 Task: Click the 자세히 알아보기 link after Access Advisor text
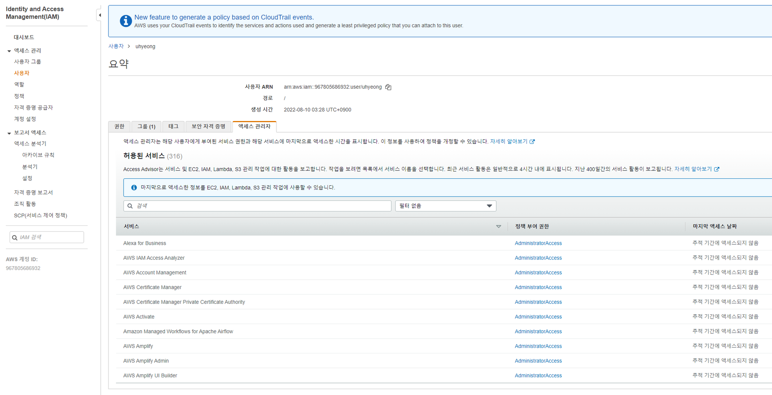point(697,169)
